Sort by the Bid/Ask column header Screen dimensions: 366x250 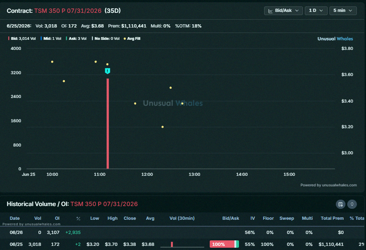coord(231,218)
